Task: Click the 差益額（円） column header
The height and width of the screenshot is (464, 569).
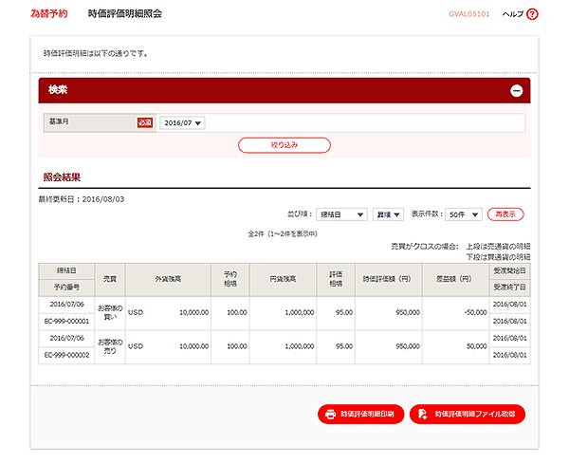Action: 455,279
